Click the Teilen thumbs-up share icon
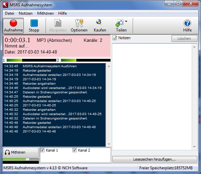Viewport: 201px width, 174px height. click(119, 23)
